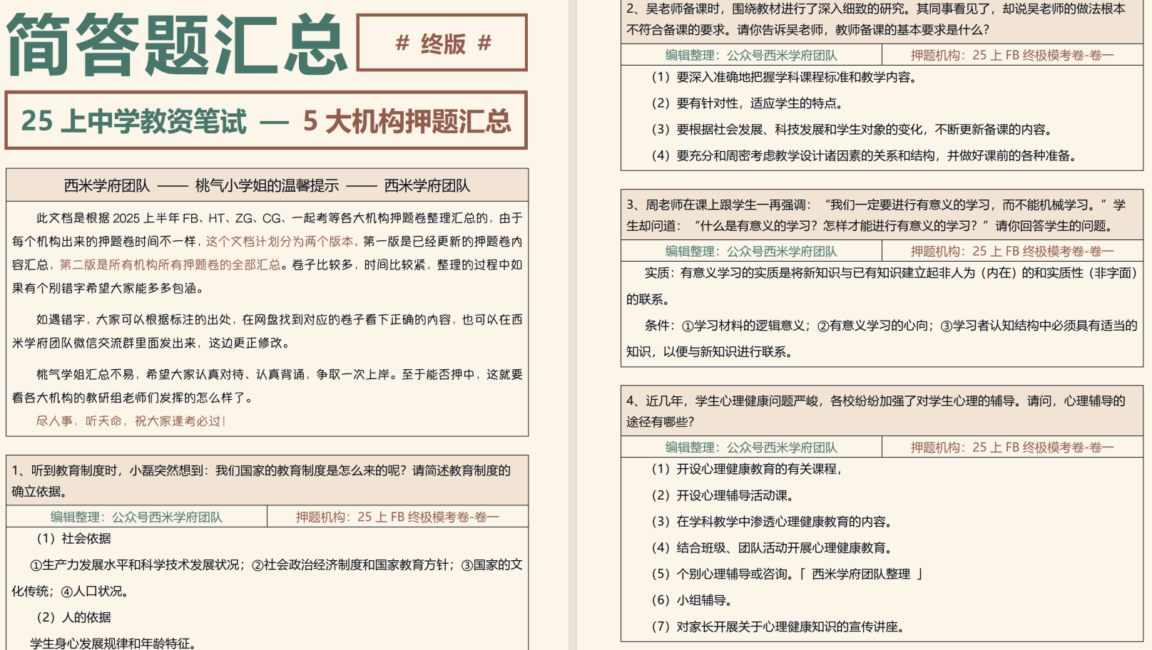
Task: Click red text 这个文档计划分为两个版本
Action: 281,241
